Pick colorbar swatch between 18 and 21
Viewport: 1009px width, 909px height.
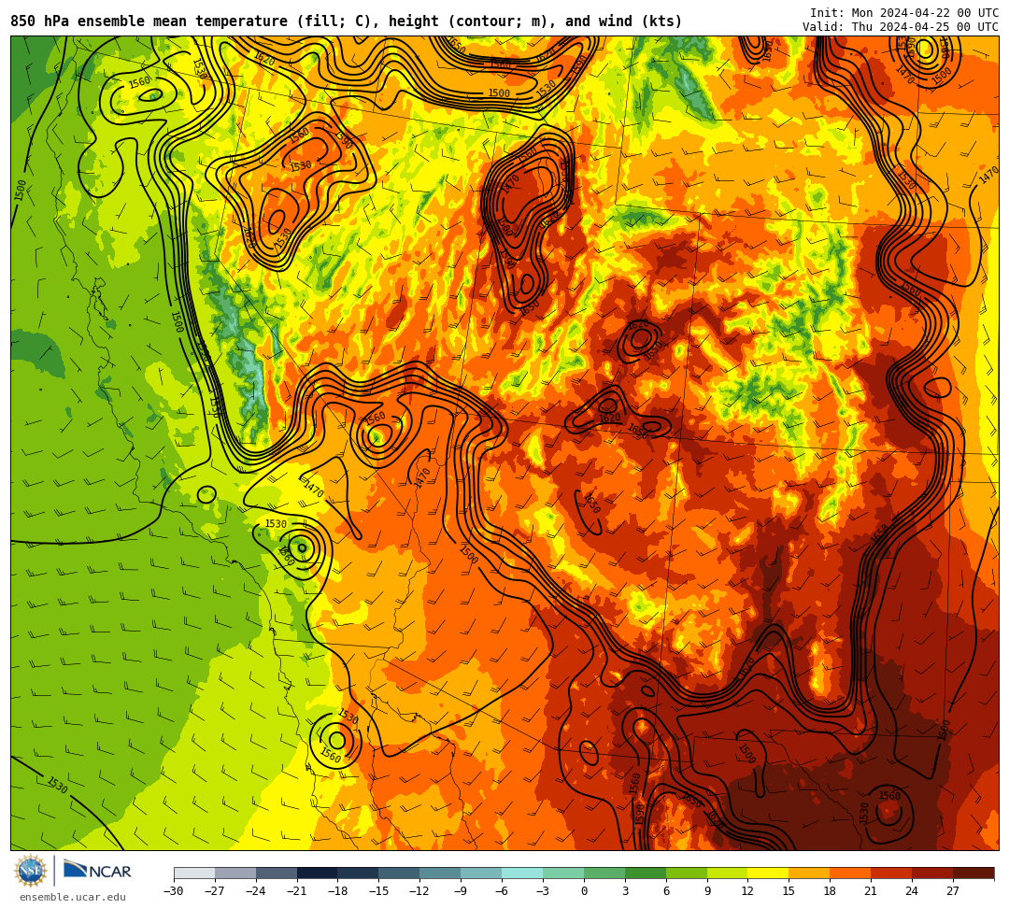point(851,873)
